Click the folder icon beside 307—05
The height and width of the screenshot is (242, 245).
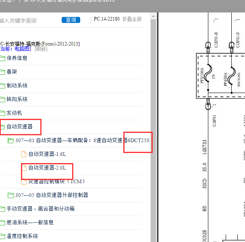10,195
